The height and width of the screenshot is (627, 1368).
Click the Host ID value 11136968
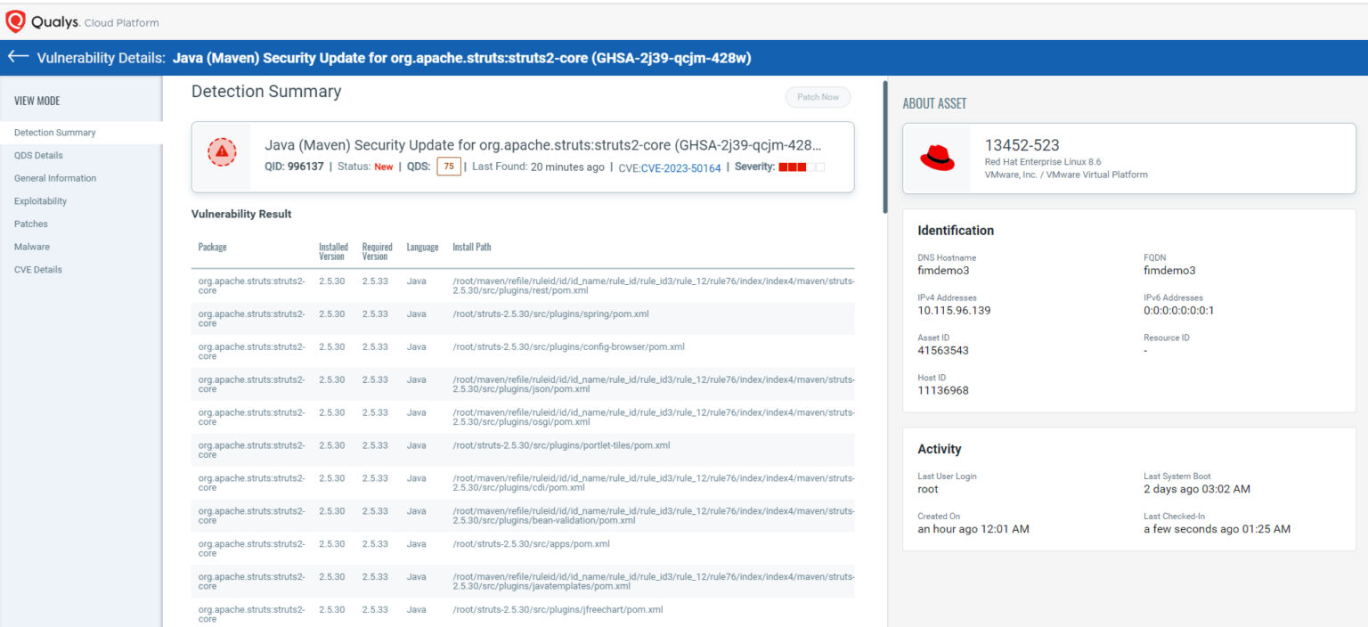click(x=943, y=390)
